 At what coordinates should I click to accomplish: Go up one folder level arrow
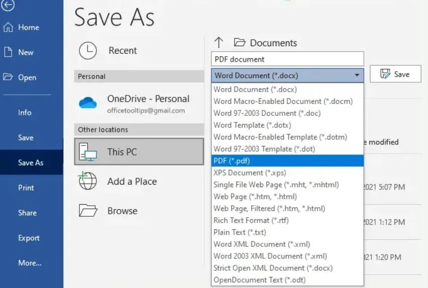[219, 43]
